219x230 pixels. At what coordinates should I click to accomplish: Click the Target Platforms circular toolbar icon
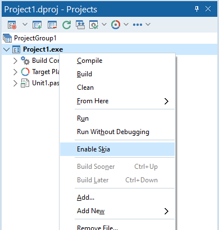pyautogui.click(x=116, y=25)
